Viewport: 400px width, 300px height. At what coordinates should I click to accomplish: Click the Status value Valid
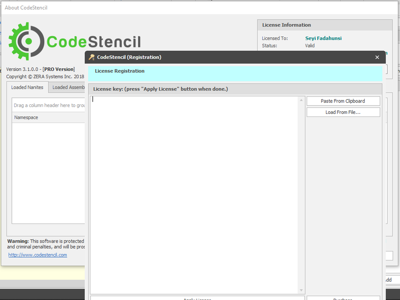click(310, 46)
